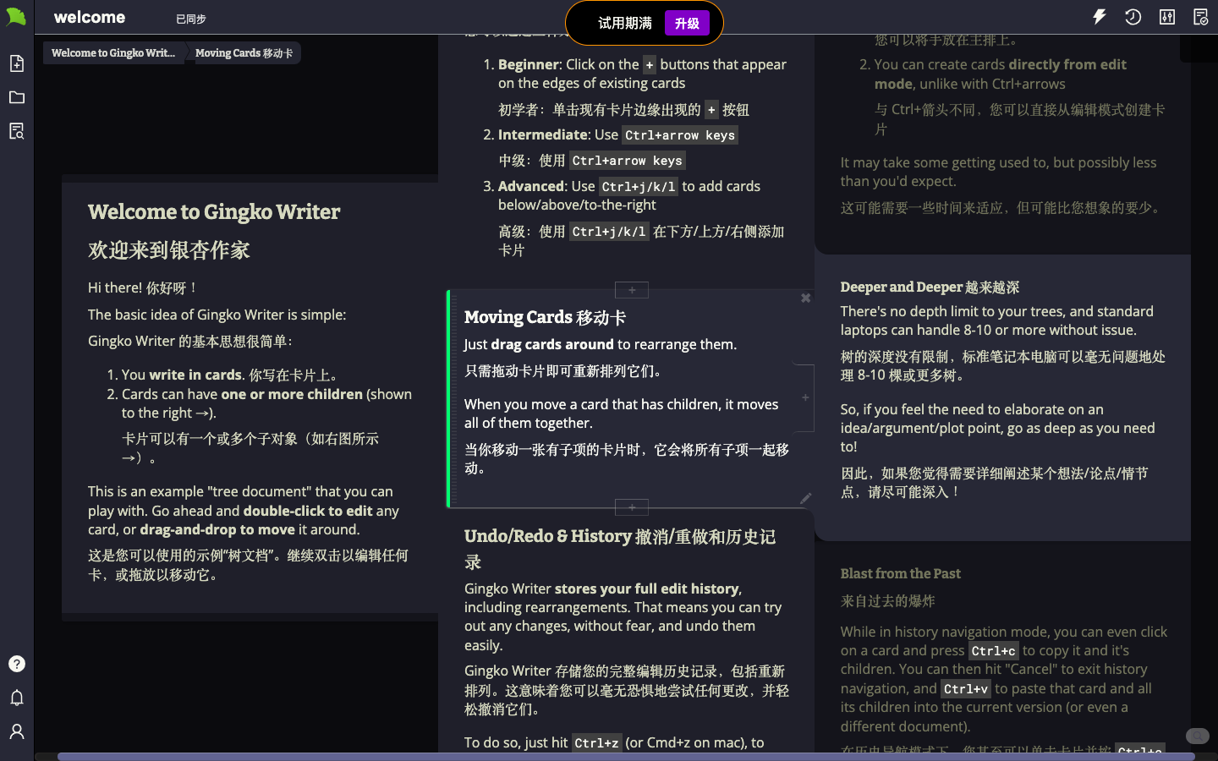Select the Welcome to Gingko Writer card
This screenshot has width=1218, height=761.
[x=250, y=397]
